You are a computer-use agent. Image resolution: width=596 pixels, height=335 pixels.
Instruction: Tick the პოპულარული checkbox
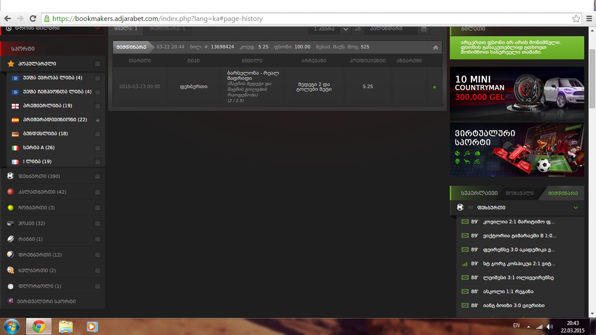98,64
